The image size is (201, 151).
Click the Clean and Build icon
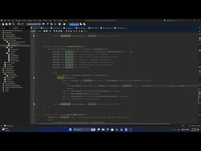(52, 24)
